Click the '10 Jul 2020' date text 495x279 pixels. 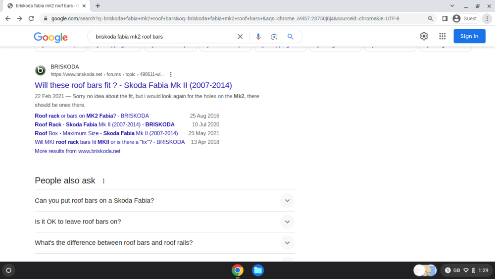[206, 124]
